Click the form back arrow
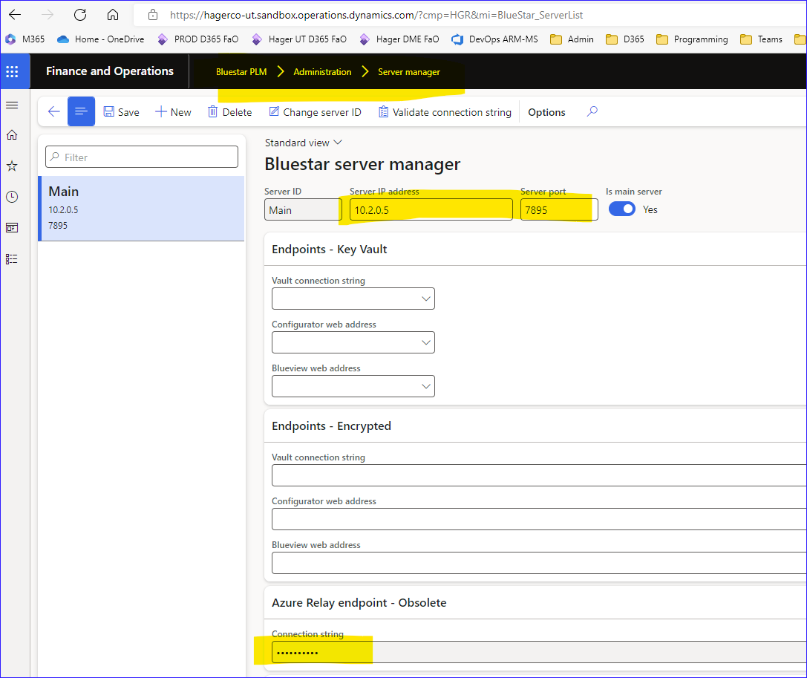 tap(53, 111)
